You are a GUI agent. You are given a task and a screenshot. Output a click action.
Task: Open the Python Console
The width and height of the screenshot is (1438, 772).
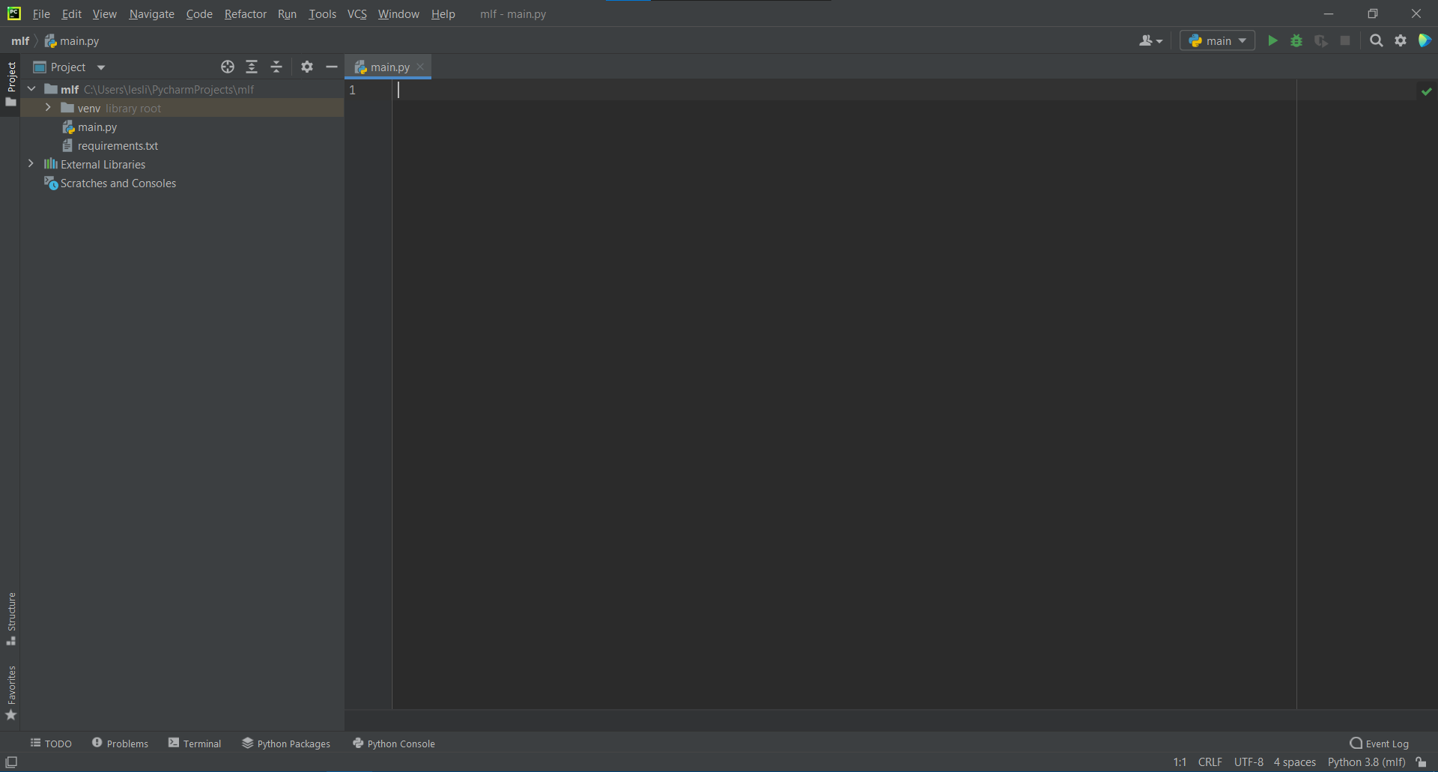[394, 744]
